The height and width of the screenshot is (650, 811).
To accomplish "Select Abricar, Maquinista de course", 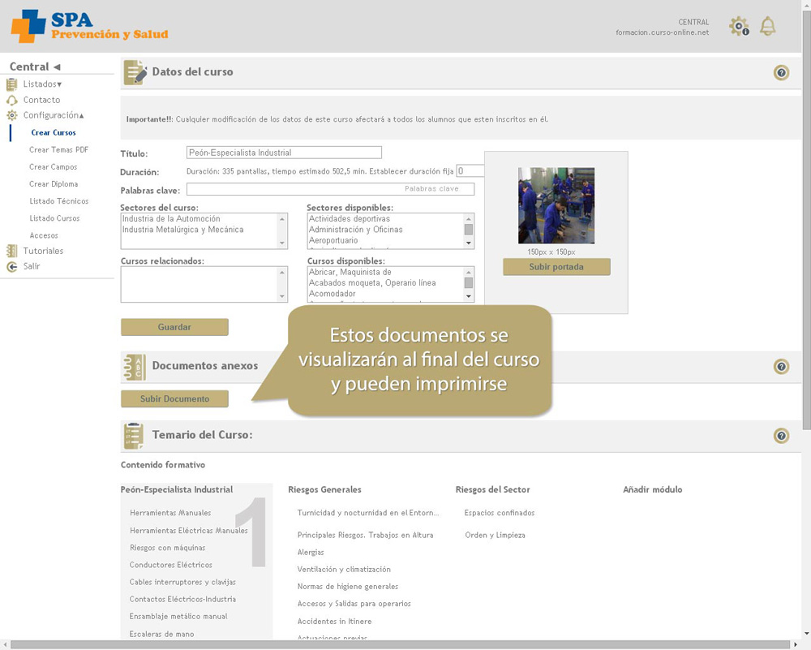I will (x=350, y=272).
